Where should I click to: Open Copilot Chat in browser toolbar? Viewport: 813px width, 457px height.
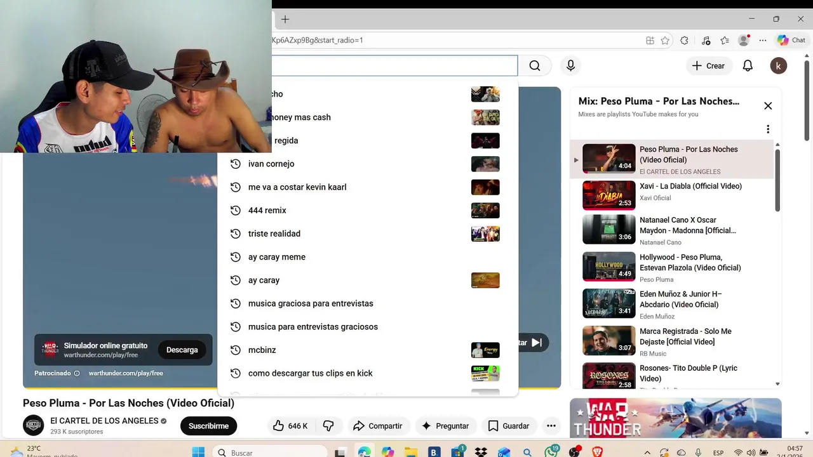click(791, 40)
